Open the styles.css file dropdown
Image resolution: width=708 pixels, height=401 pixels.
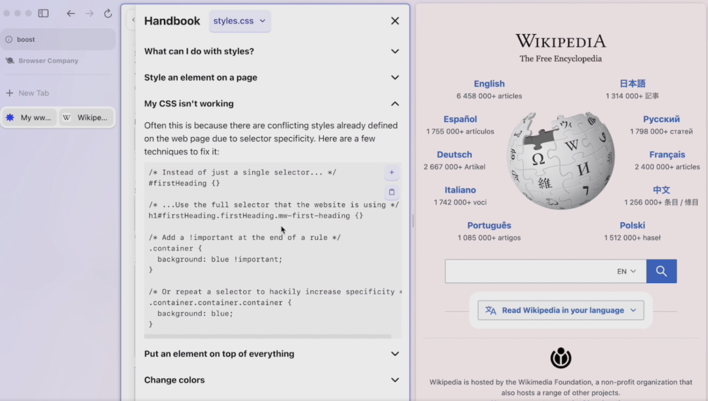pos(240,21)
